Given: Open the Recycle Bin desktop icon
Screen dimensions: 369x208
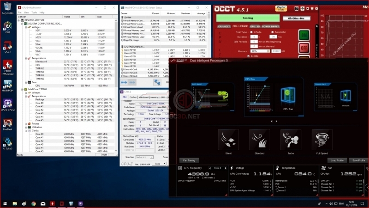Looking at the screenshot, I should [7, 8].
